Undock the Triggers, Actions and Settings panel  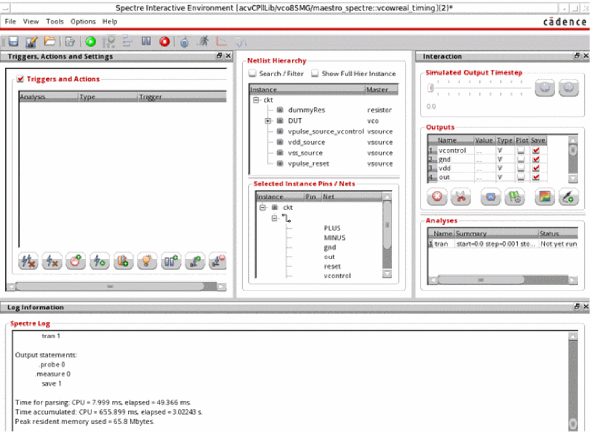(220, 56)
